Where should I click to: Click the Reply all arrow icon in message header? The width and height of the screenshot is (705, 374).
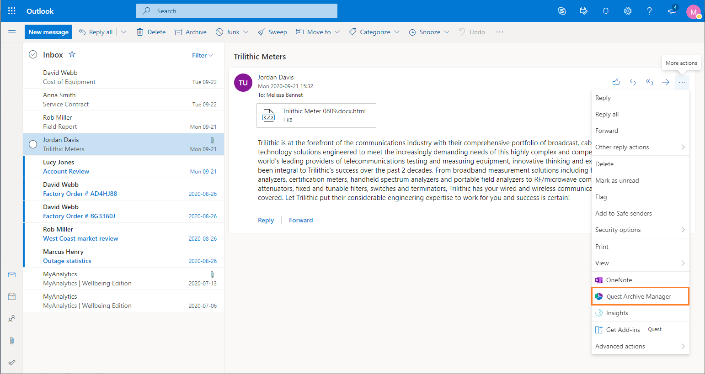649,82
